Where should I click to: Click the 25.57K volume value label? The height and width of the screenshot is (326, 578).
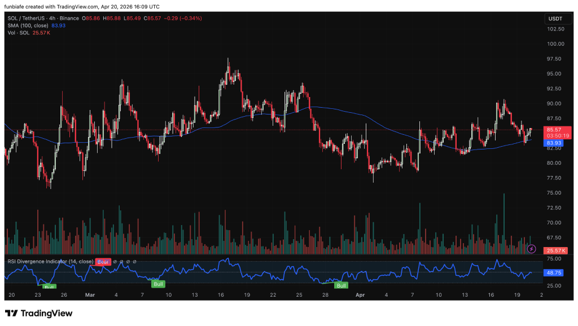point(555,250)
